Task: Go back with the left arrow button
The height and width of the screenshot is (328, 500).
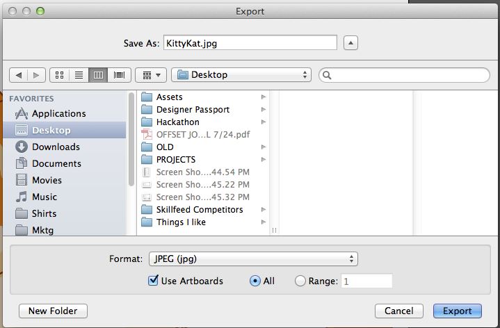Action: [19, 75]
